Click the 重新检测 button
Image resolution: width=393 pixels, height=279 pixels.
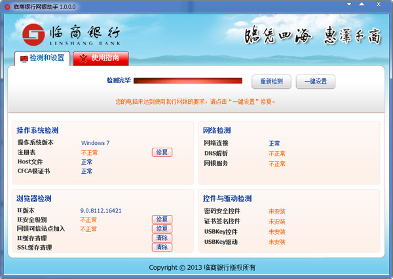tap(271, 82)
